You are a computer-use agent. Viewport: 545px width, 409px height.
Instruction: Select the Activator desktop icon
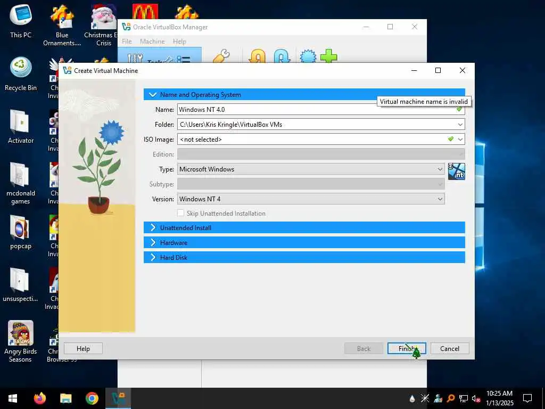(x=21, y=127)
